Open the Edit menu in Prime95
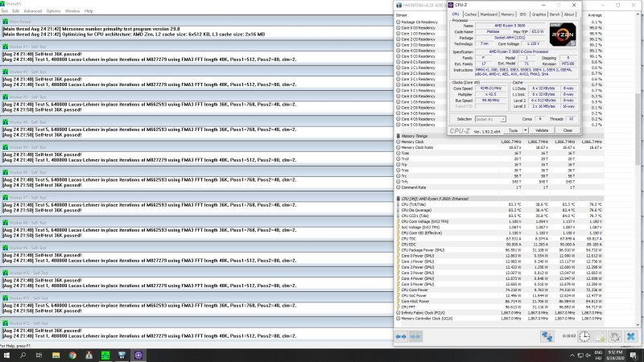The width and height of the screenshot is (644, 362). (x=15, y=11)
